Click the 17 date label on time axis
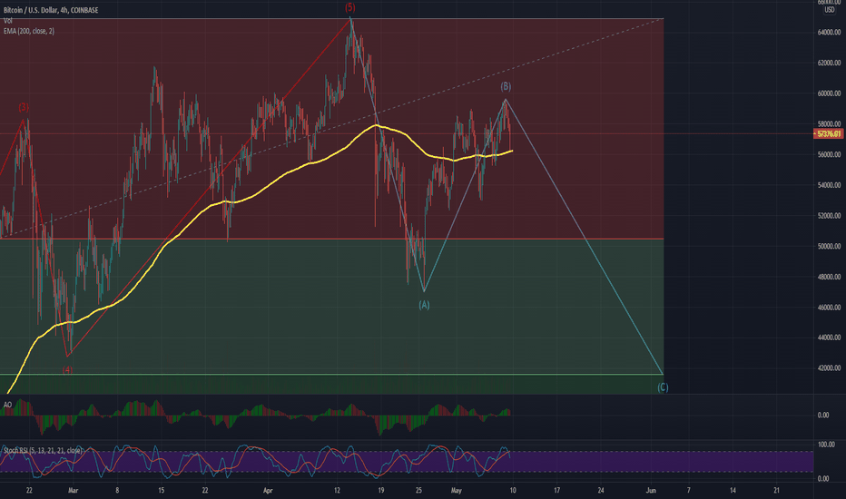 pos(556,490)
